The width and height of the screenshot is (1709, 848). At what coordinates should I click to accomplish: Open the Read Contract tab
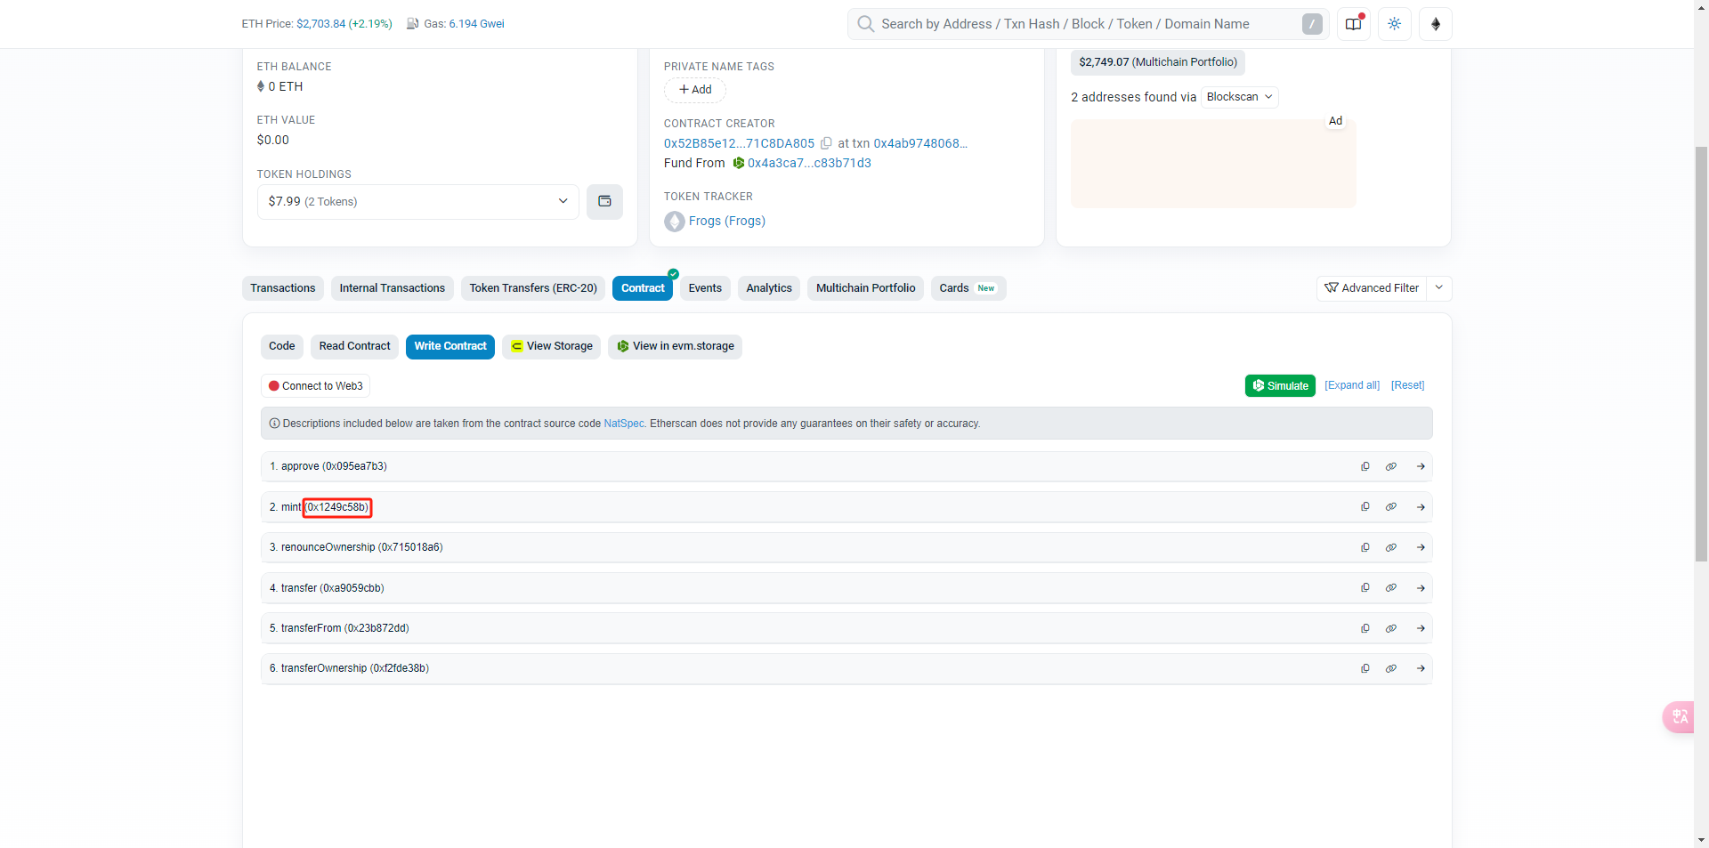pos(354,346)
